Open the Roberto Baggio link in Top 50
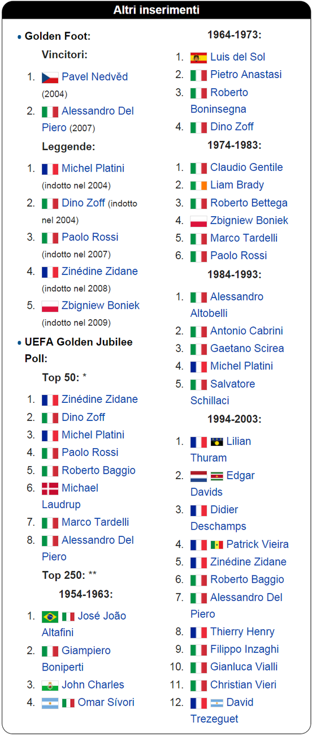This screenshot has height=735, width=312. (x=98, y=470)
